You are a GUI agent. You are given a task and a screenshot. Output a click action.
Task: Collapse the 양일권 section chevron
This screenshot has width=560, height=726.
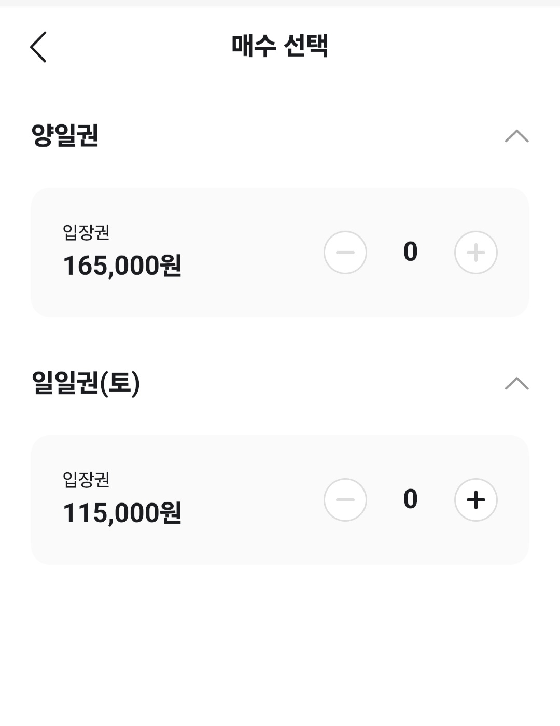(x=516, y=136)
